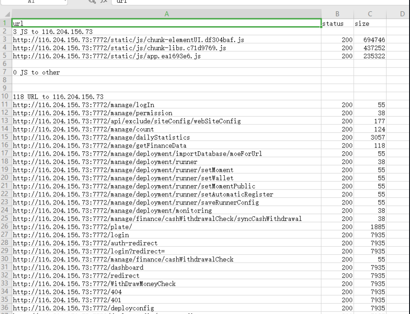The height and width of the screenshot is (314, 410).
Task: Select the /redirect URL cell in row 32
Action: click(167, 276)
